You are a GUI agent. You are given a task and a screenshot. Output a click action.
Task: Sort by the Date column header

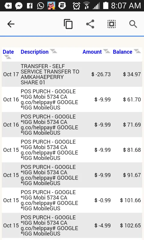point(8,52)
